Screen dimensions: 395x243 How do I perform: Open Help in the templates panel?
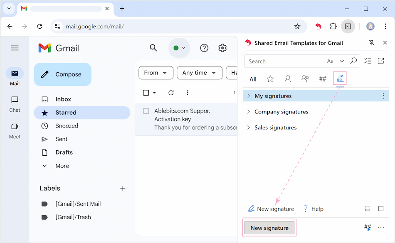pyautogui.click(x=314, y=209)
